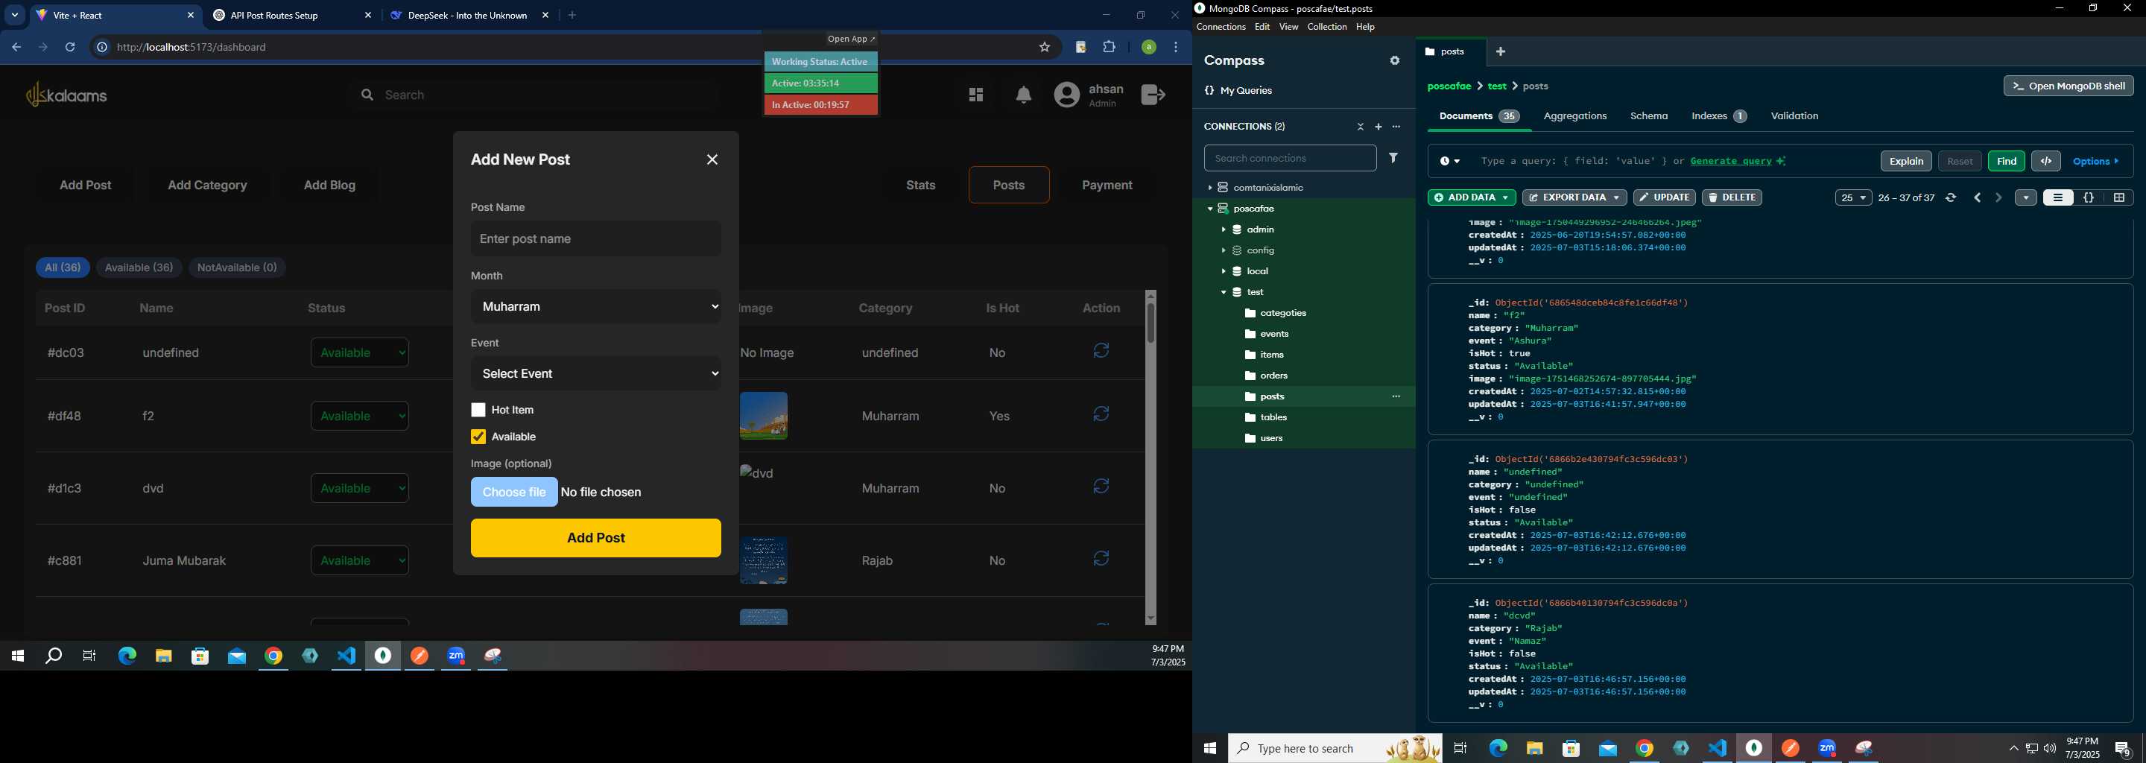
Task: Expand the admin database in sidebar
Action: [1223, 229]
